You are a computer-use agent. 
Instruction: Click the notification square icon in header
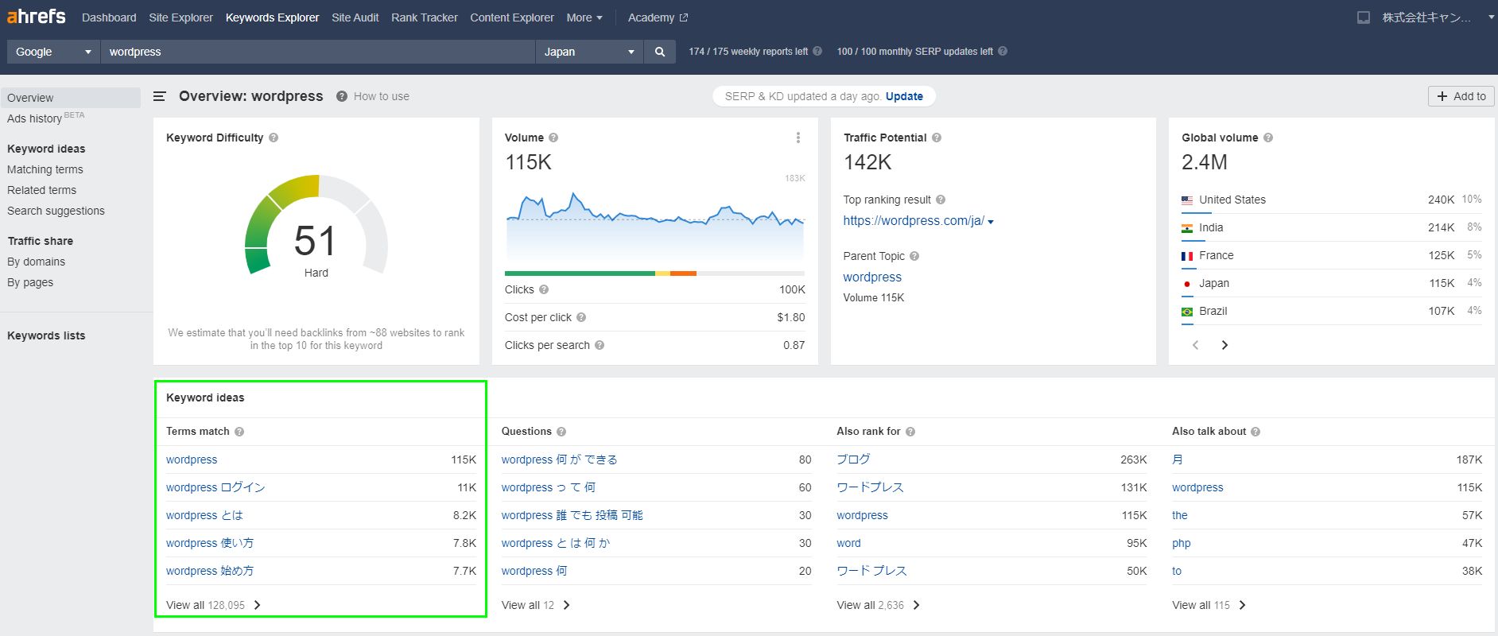coord(1364,17)
